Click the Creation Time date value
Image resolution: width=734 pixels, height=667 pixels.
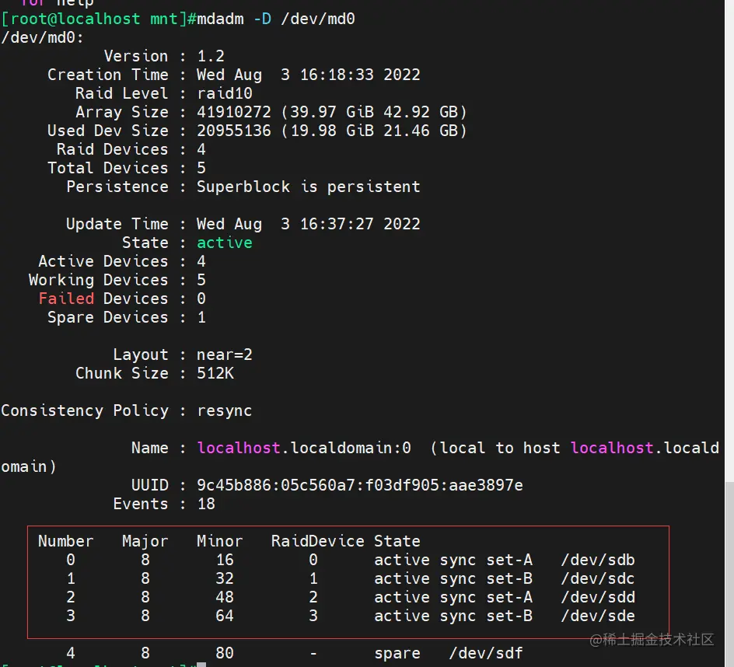[308, 75]
